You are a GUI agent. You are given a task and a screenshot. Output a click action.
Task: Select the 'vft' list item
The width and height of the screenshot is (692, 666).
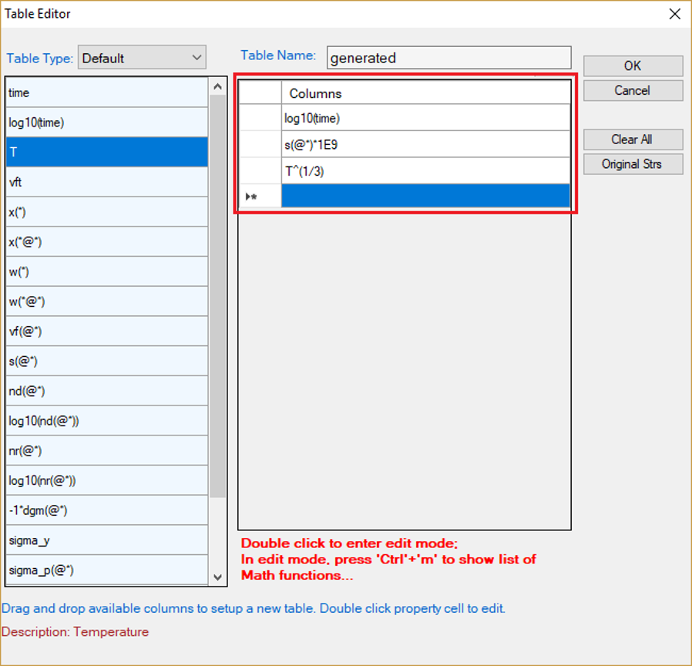point(106,183)
